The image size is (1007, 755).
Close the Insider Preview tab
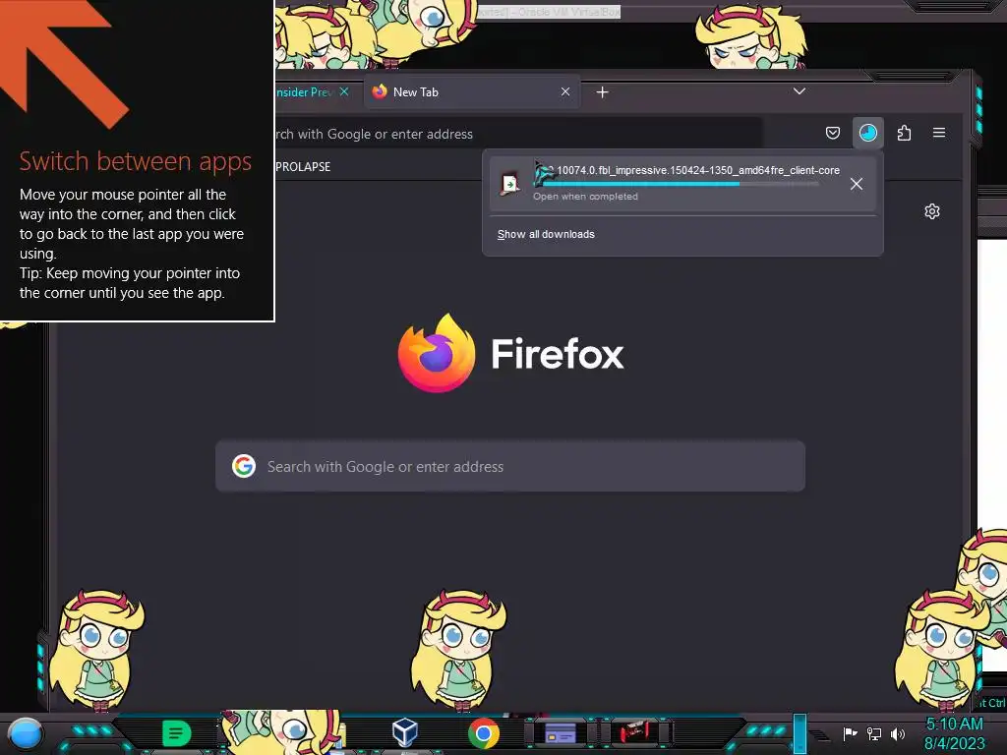pos(344,91)
